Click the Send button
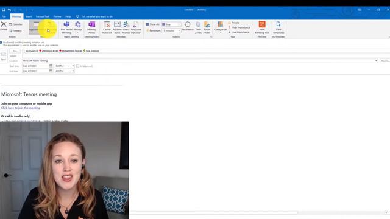 tap(4, 56)
